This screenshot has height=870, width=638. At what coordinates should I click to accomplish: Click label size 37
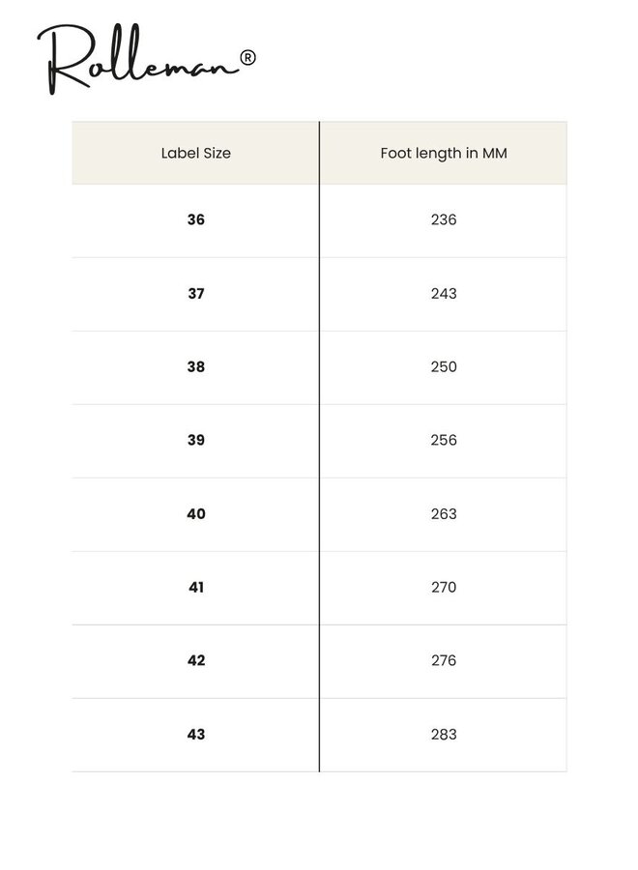[196, 293]
